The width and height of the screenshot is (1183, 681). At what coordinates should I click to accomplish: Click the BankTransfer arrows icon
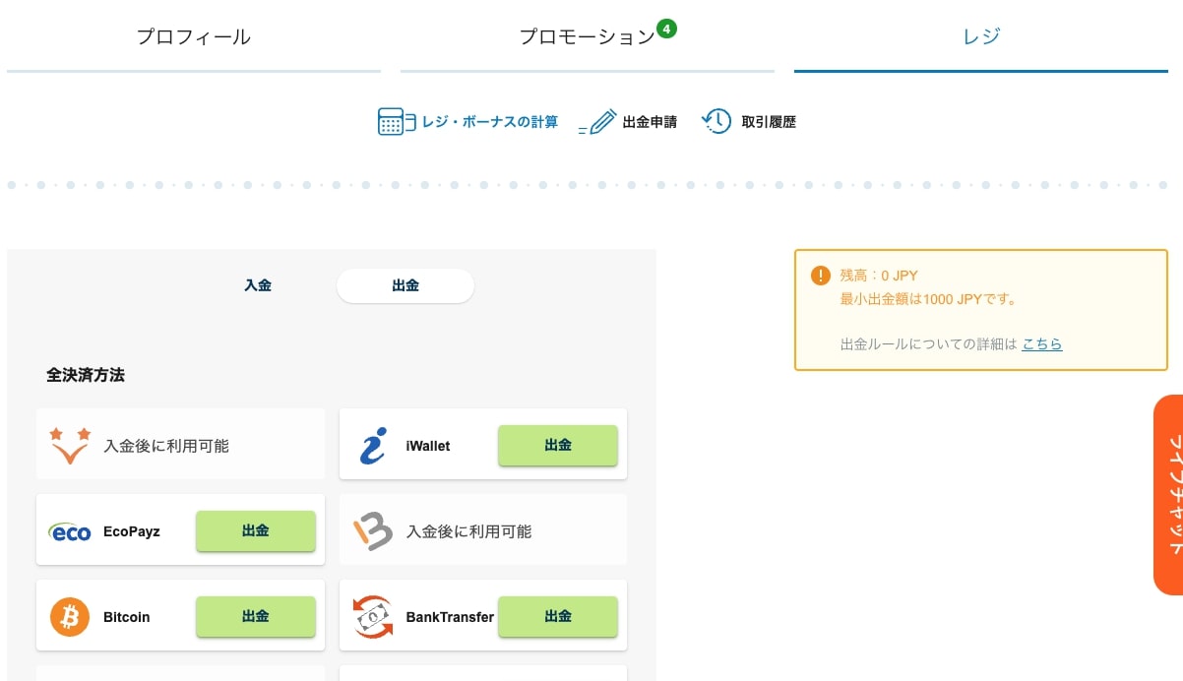point(373,617)
